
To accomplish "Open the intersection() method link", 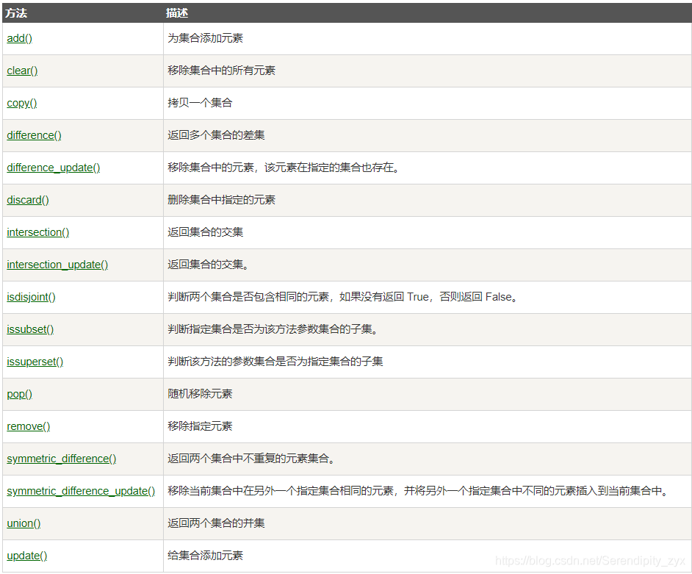I will point(38,232).
